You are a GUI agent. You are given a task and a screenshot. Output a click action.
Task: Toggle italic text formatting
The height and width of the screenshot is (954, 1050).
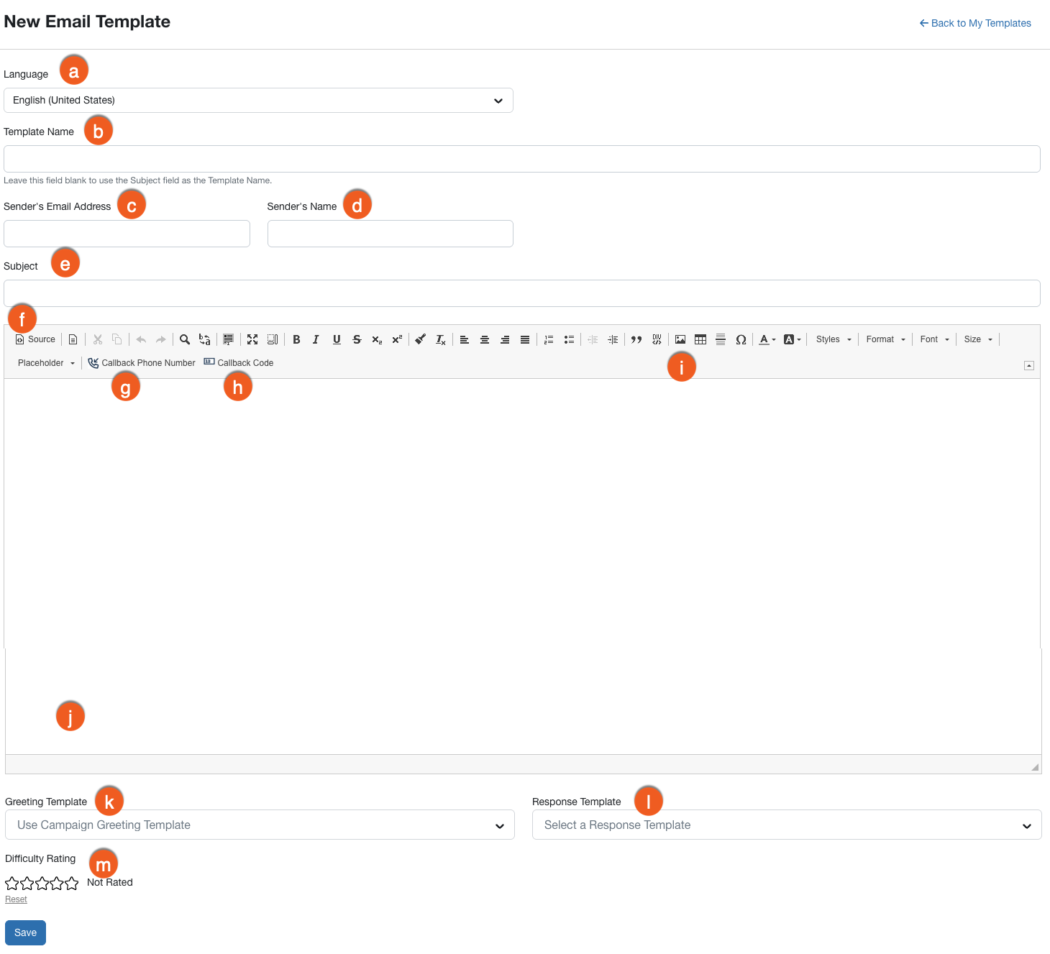click(x=316, y=339)
